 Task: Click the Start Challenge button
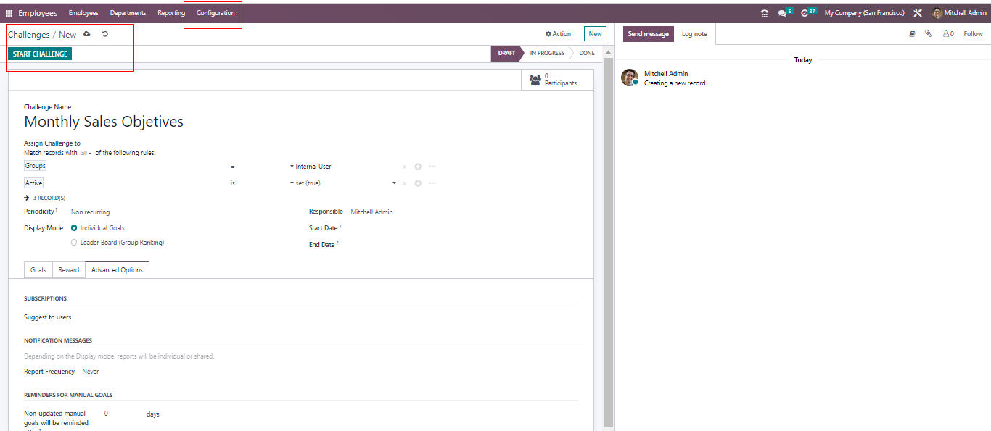tap(40, 54)
